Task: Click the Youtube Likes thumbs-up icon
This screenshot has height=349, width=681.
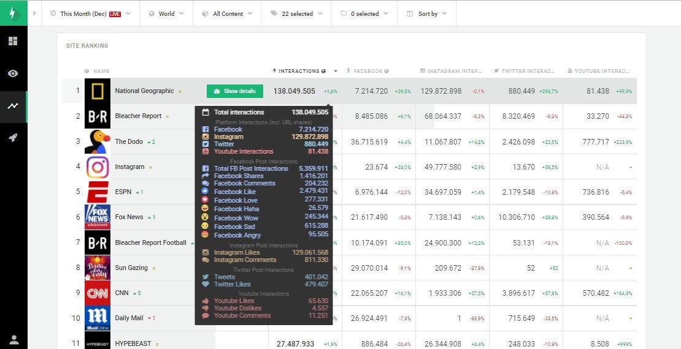Action: (206, 301)
